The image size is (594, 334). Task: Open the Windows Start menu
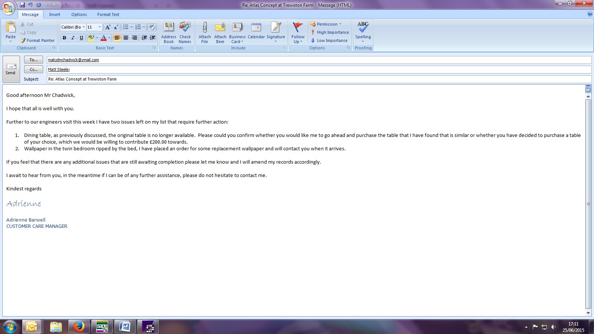pos(10,327)
